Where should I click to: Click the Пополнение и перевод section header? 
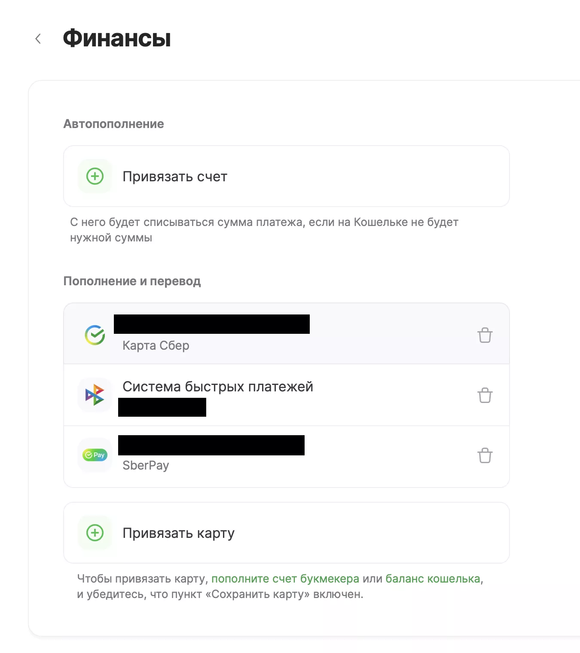(132, 281)
